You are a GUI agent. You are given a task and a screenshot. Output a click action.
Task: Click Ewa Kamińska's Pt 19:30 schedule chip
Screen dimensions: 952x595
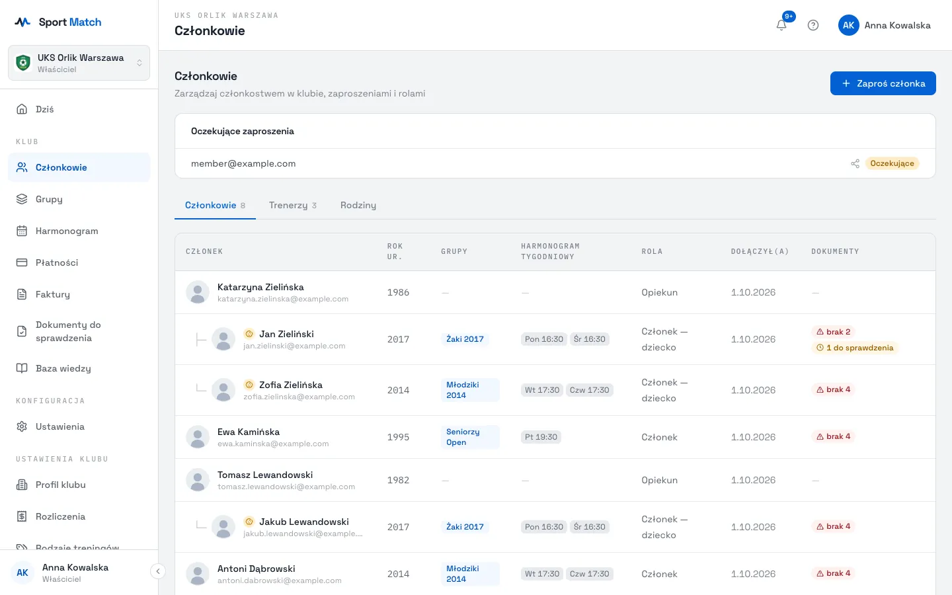(541, 437)
